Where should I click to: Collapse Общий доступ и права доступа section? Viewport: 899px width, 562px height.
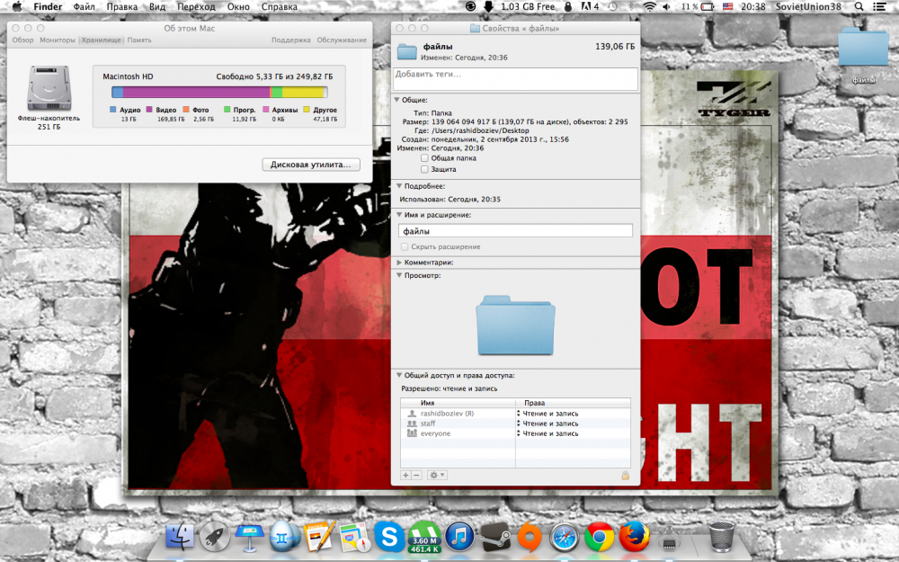[399, 376]
